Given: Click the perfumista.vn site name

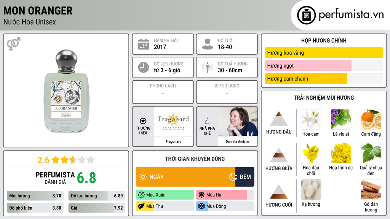Looking at the screenshot, I should click(x=351, y=15).
